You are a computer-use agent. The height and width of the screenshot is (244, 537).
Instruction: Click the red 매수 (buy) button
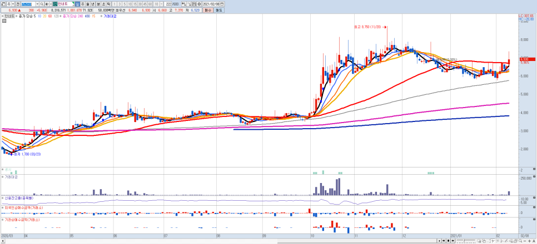tap(207, 10)
